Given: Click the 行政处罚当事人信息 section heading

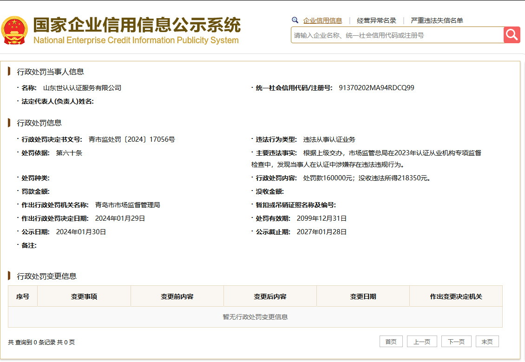Looking at the screenshot, I should 50,72.
